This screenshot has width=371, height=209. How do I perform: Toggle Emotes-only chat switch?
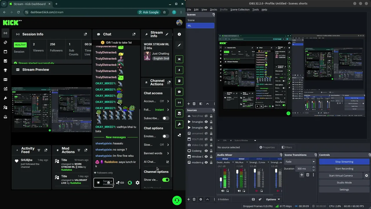click(166, 136)
